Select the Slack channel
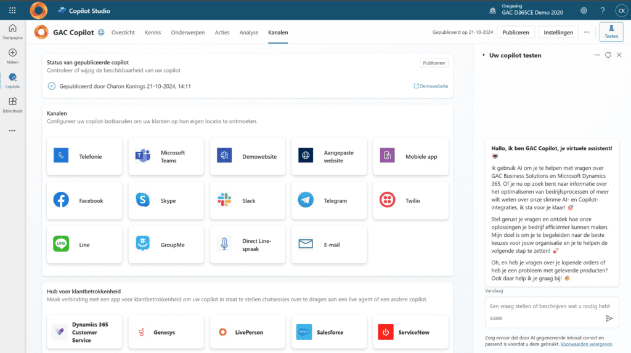This screenshot has height=353, width=631. (248, 200)
